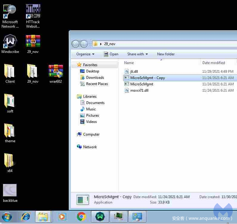Image resolution: width=237 pixels, height=224 pixels.
Task: Select the 29_nov RAR archive on desktop
Action: (x=33, y=41)
